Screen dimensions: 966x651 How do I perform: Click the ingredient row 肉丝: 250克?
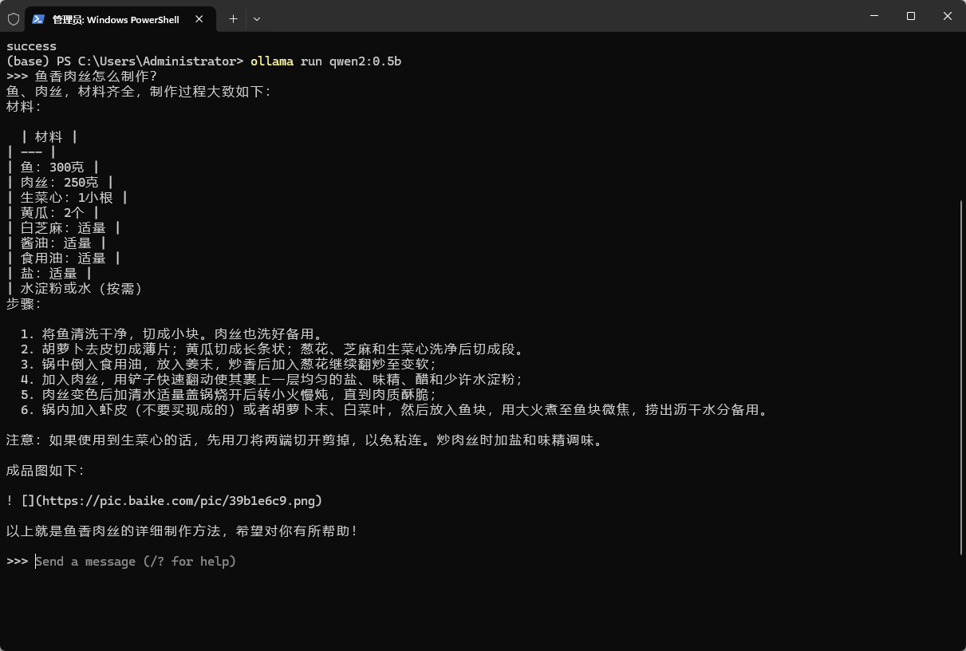click(x=60, y=183)
